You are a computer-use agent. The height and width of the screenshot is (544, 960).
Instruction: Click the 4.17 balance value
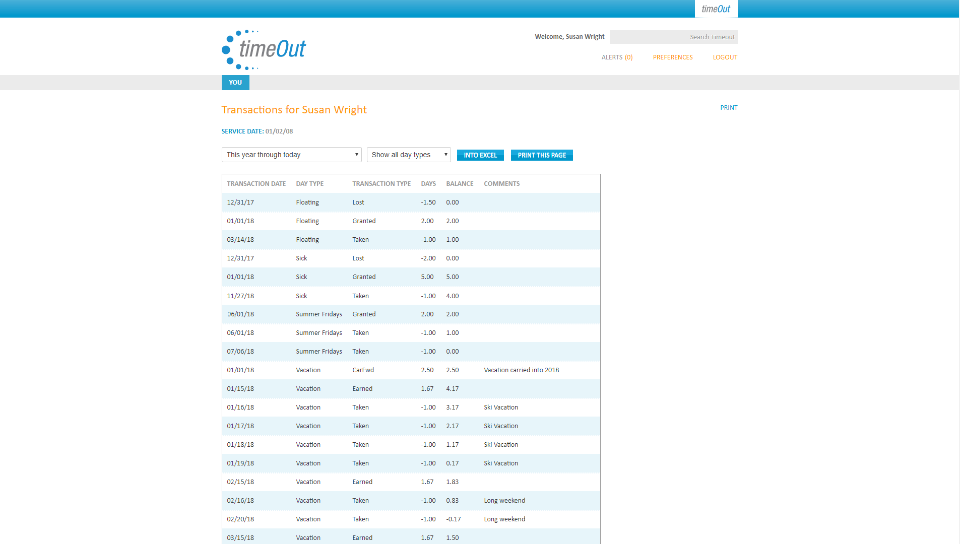(452, 389)
